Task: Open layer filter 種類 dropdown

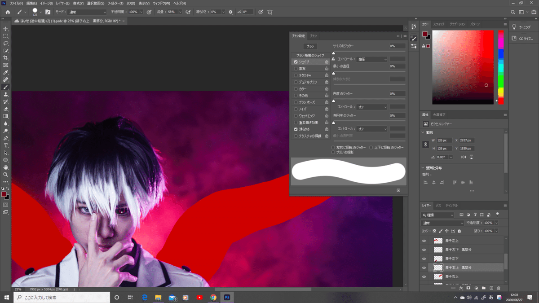Action: point(438,215)
